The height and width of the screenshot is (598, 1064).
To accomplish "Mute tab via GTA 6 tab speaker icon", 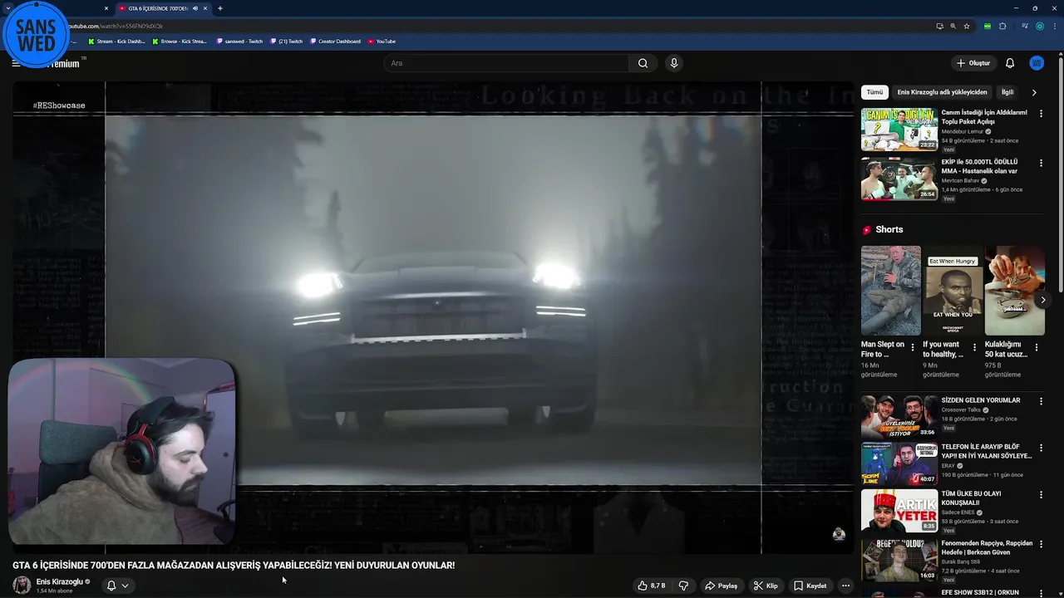I will [195, 8].
